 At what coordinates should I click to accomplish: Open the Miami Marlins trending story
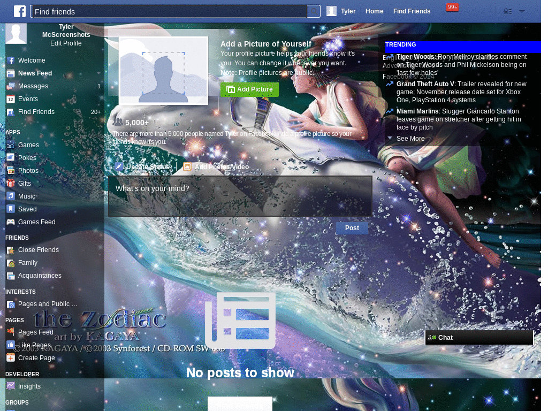pos(459,119)
